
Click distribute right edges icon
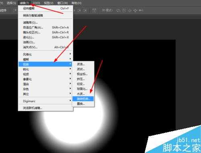[85, 10]
